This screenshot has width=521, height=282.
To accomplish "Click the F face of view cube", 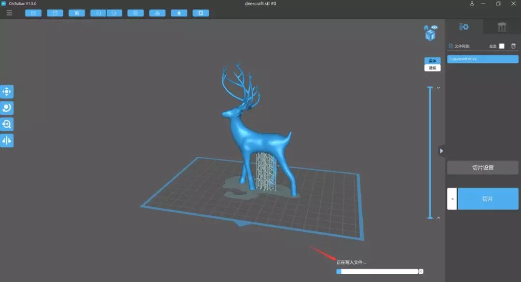I will coord(433,36).
